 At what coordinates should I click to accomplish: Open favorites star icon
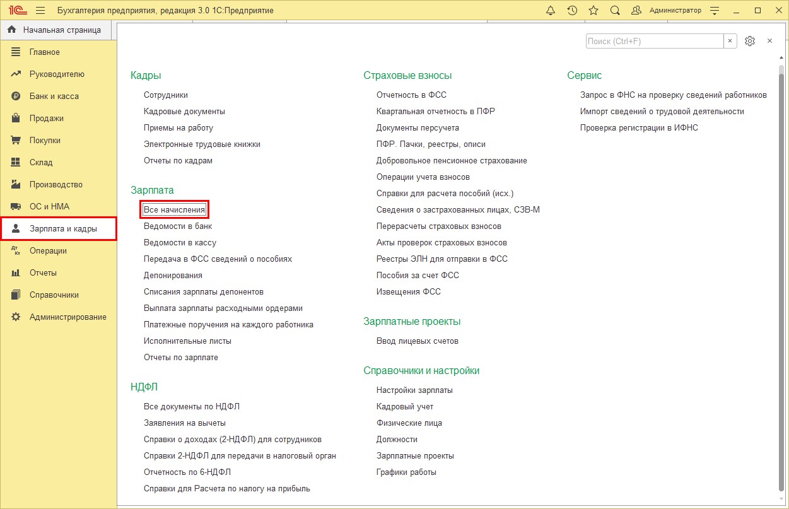point(593,11)
